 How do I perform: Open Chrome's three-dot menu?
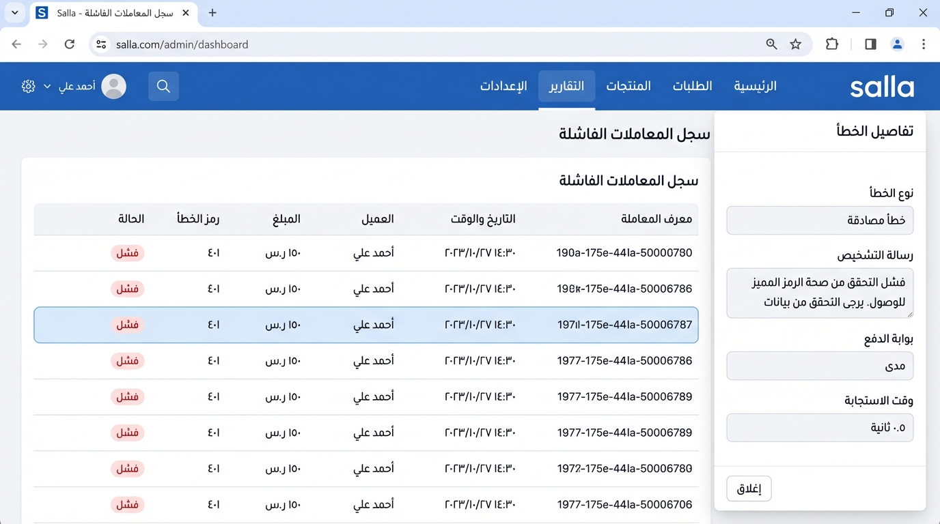[924, 43]
